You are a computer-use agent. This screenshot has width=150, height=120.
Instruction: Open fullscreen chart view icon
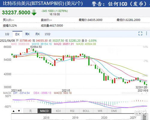pyautogui.click(x=140, y=33)
